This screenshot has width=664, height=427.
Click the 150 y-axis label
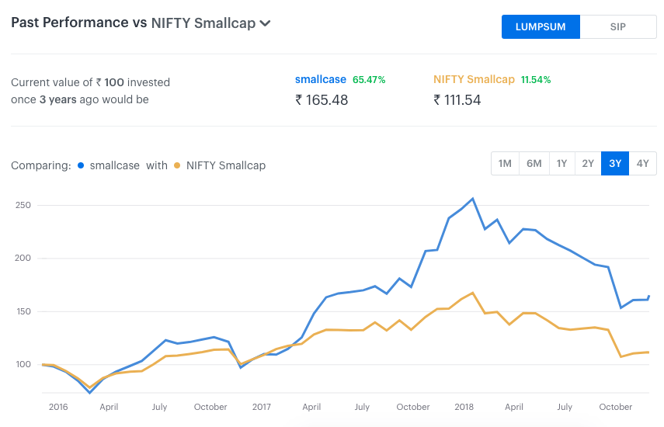coord(23,311)
